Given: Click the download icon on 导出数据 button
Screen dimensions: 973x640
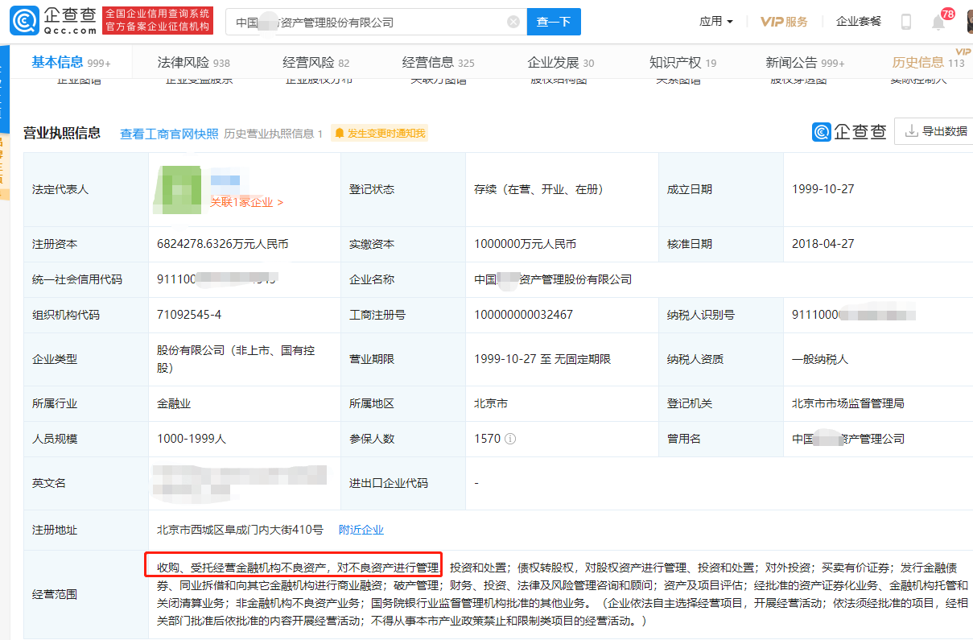Looking at the screenshot, I should coord(910,130).
